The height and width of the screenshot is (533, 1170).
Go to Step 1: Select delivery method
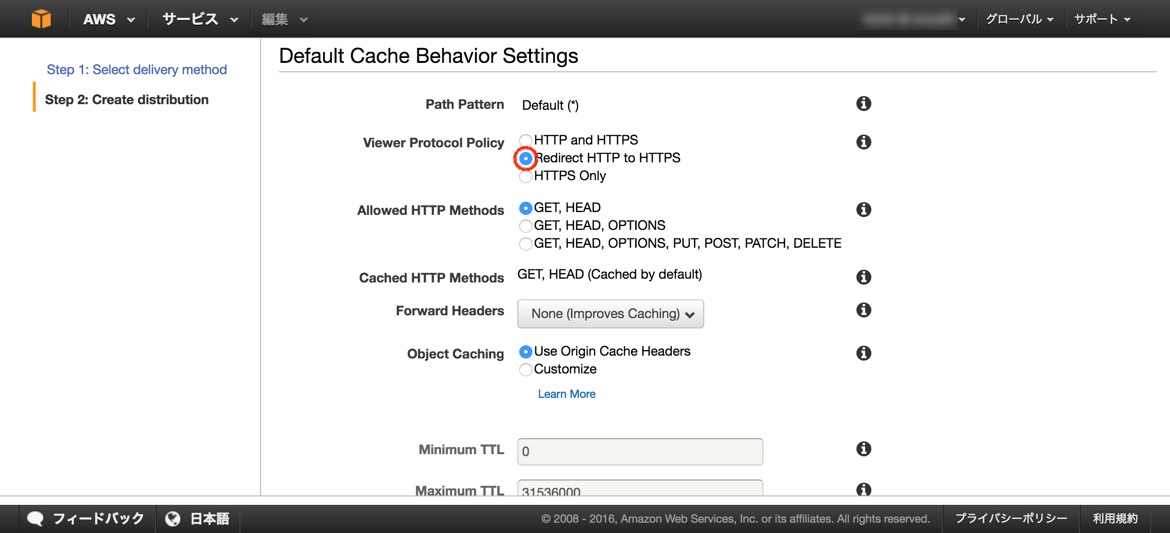pos(137,69)
